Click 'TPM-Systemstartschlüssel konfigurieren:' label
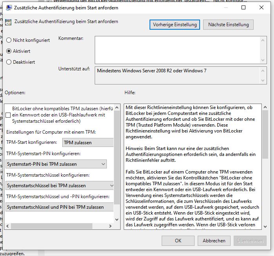274x256 pixels. click(x=48, y=175)
